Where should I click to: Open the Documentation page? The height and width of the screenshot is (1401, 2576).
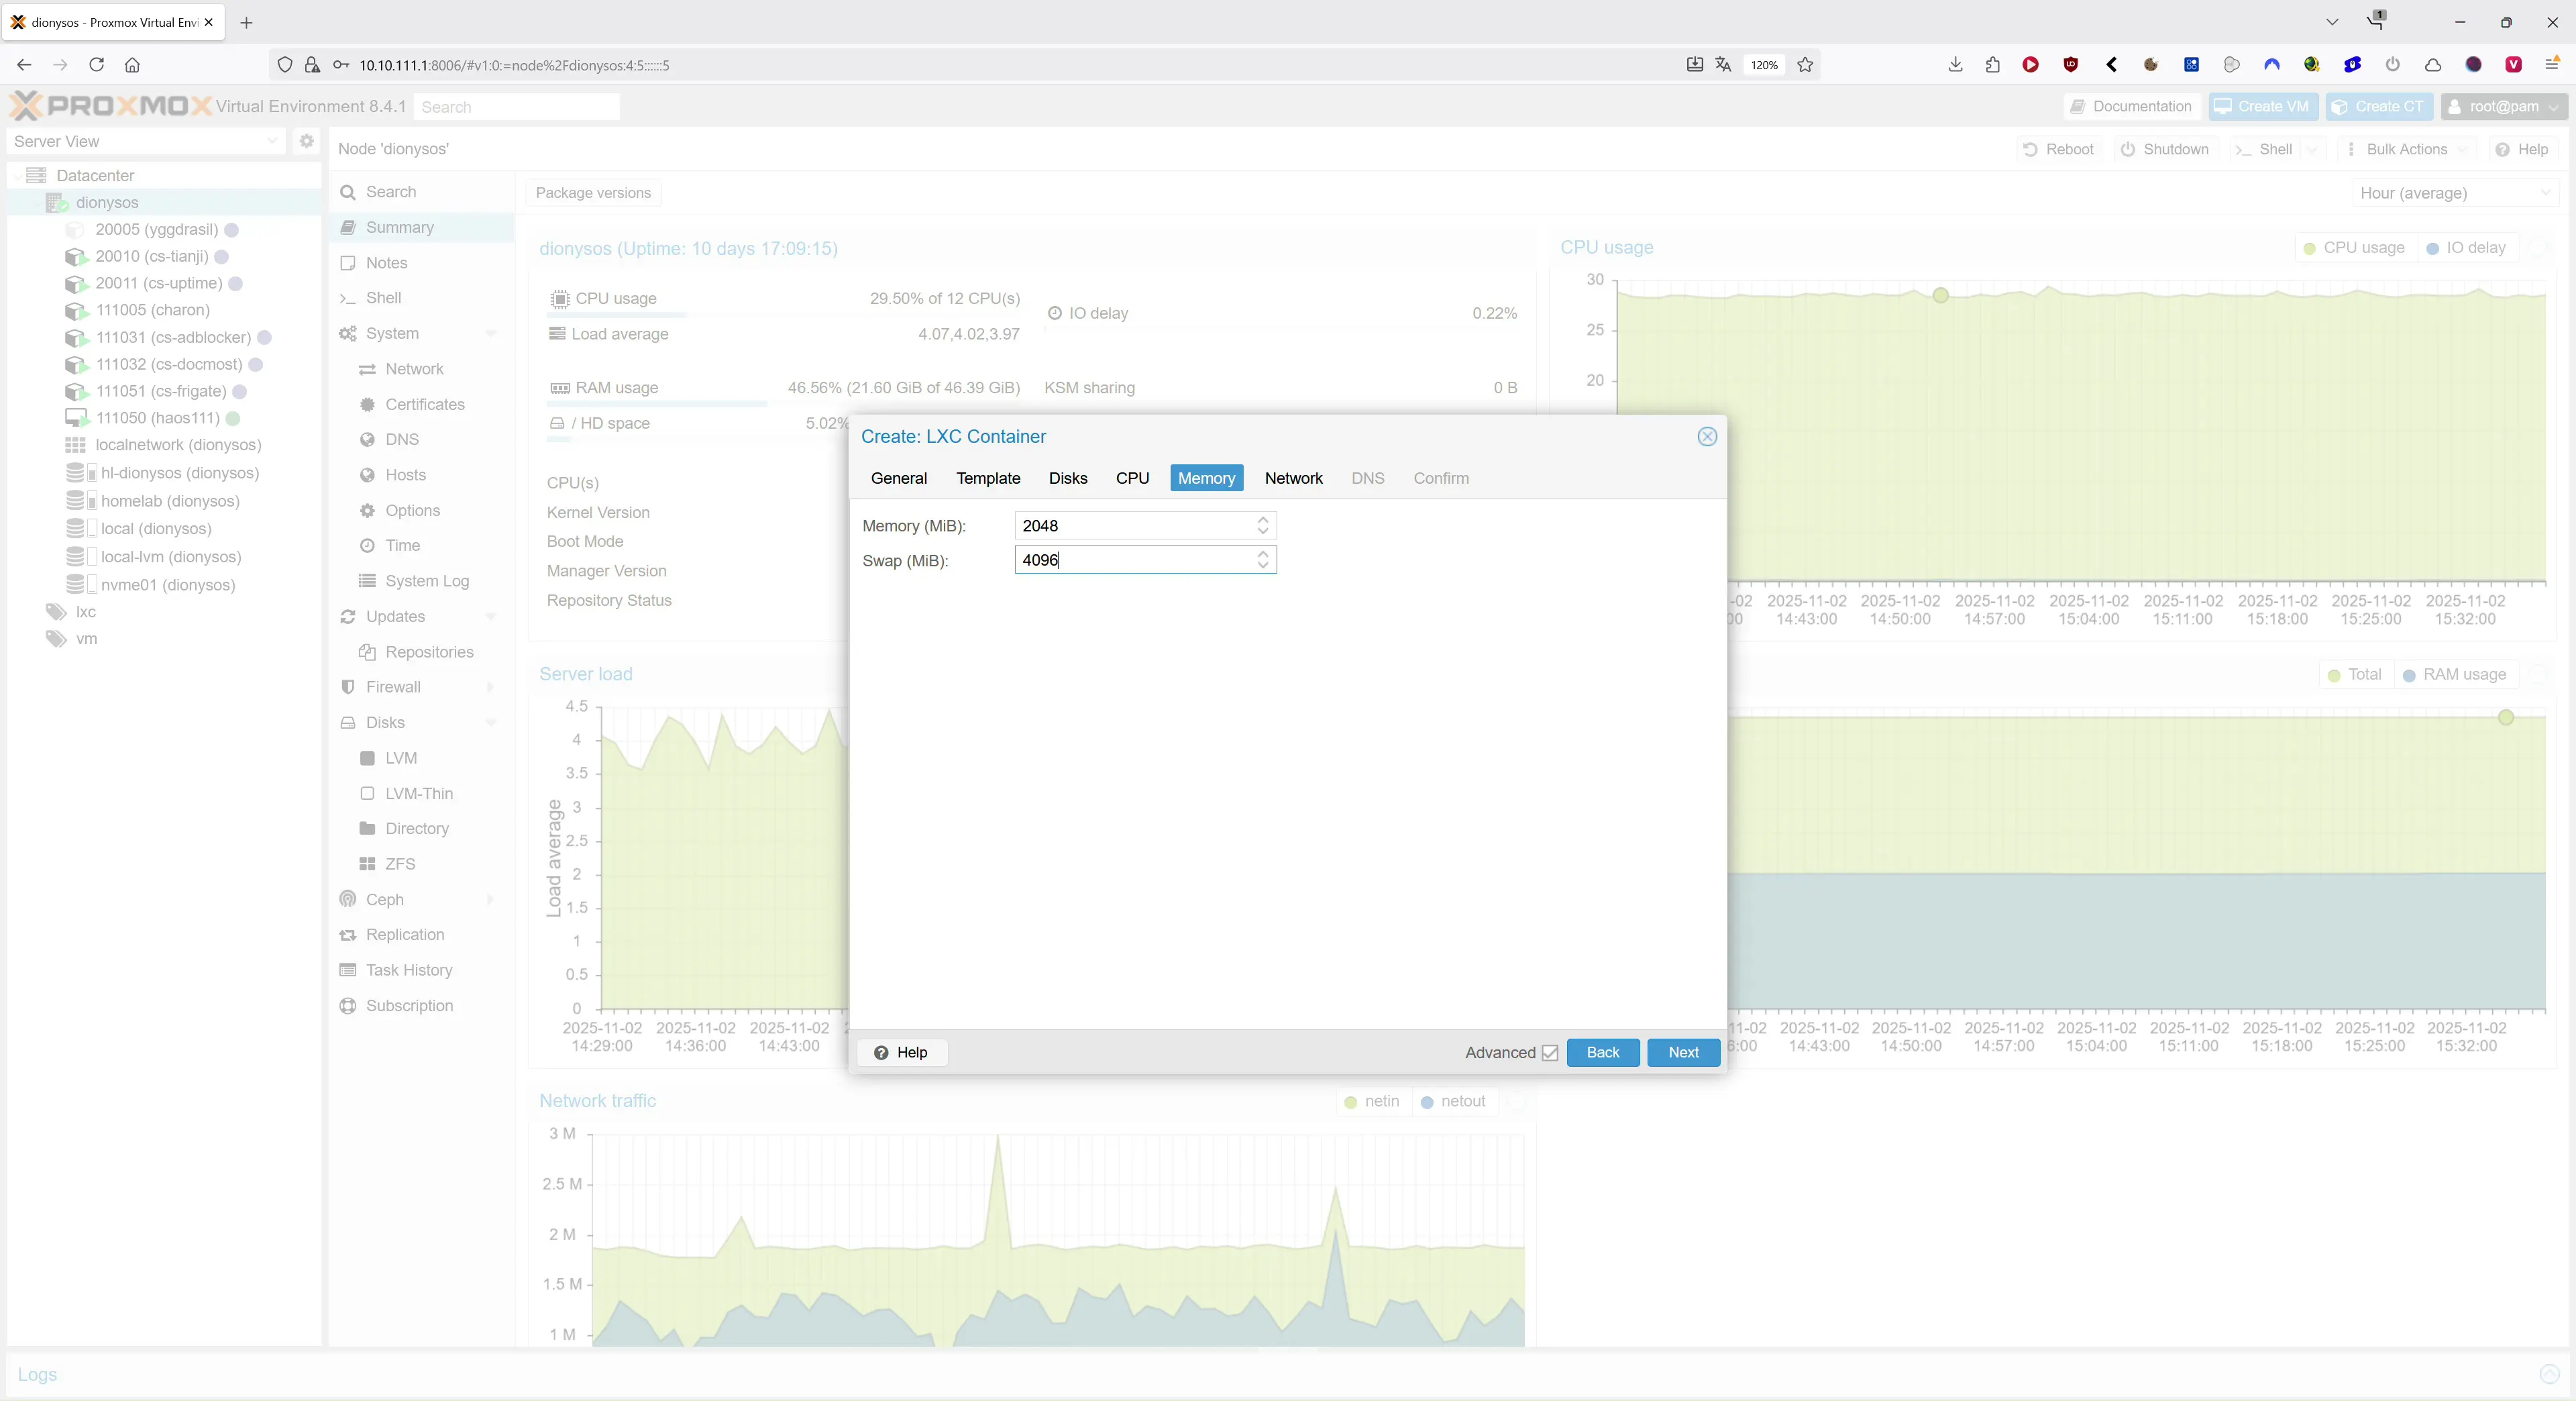[x=2129, y=106]
